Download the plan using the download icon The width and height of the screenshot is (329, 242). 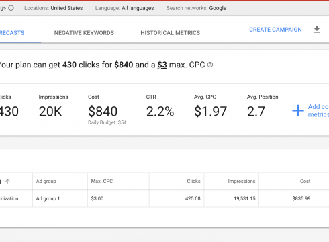click(317, 30)
